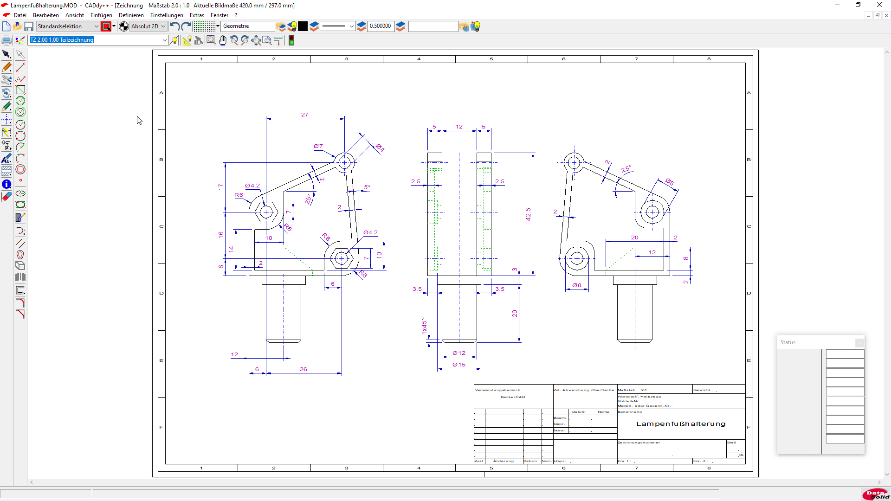Open the TZ 2.00:1.00 Teilzeichnung dropdown

(164, 40)
